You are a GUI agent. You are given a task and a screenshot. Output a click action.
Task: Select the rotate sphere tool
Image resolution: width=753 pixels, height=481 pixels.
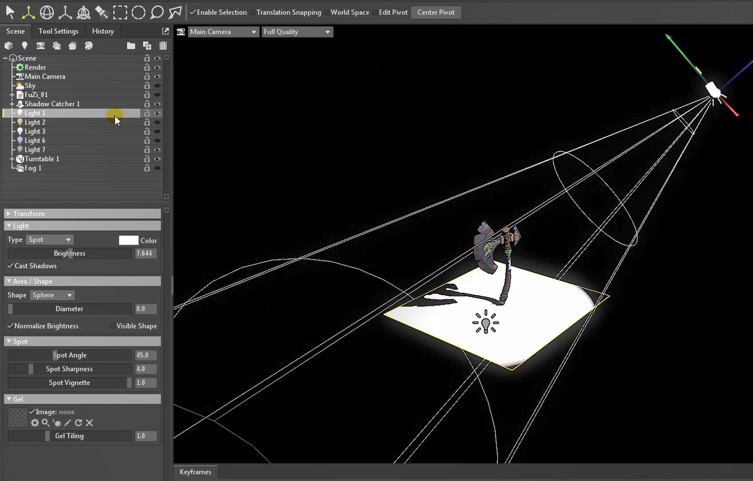pyautogui.click(x=47, y=12)
